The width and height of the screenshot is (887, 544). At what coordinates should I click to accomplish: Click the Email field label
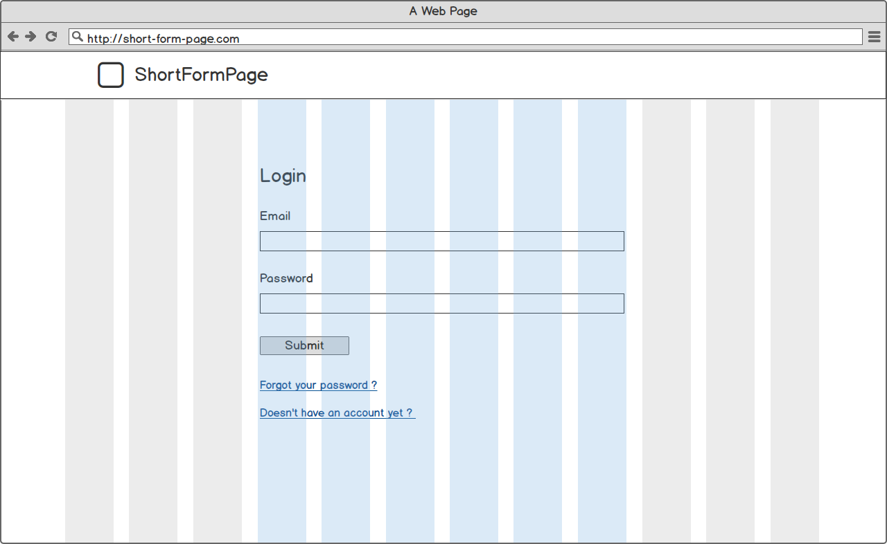275,216
